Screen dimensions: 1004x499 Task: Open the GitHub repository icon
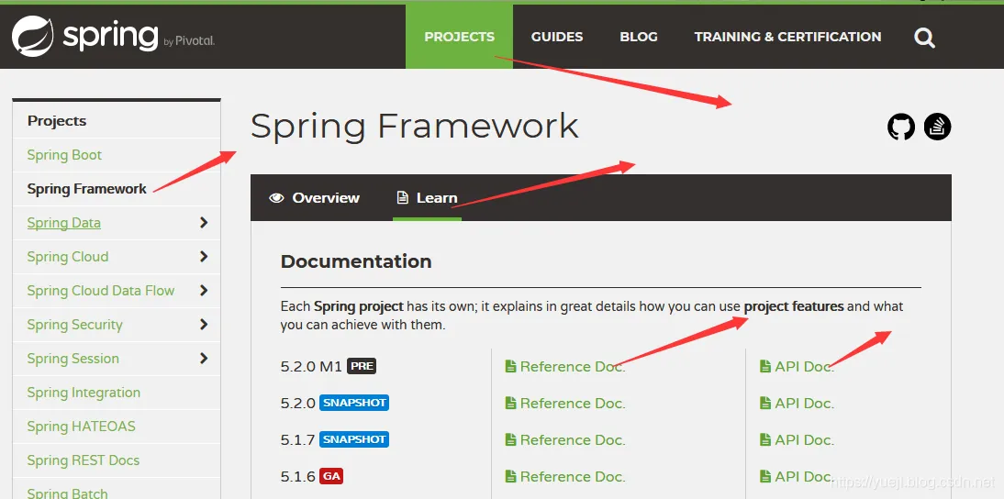pos(901,127)
